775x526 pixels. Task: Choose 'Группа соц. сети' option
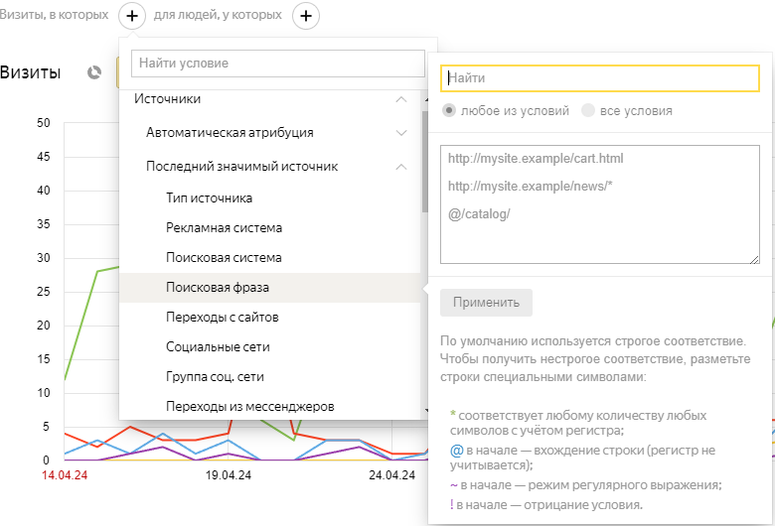tap(215, 377)
